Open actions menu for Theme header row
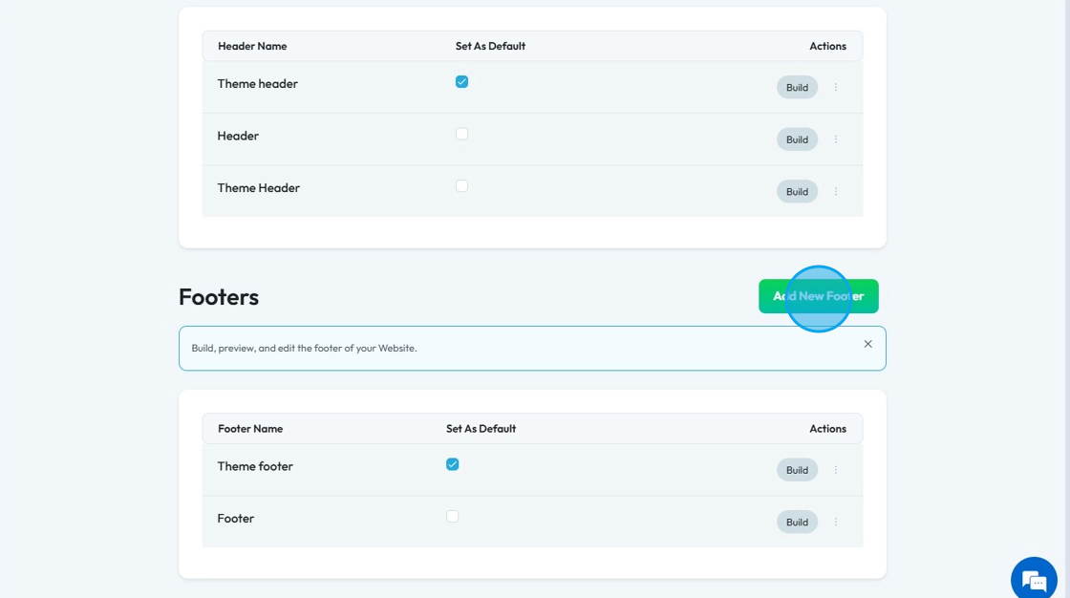This screenshot has width=1070, height=598. pyautogui.click(x=835, y=87)
